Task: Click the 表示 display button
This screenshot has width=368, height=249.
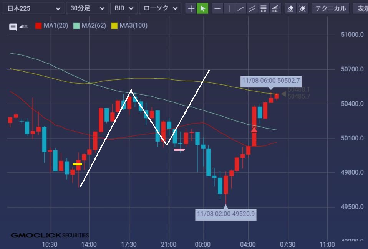Action: [361, 8]
